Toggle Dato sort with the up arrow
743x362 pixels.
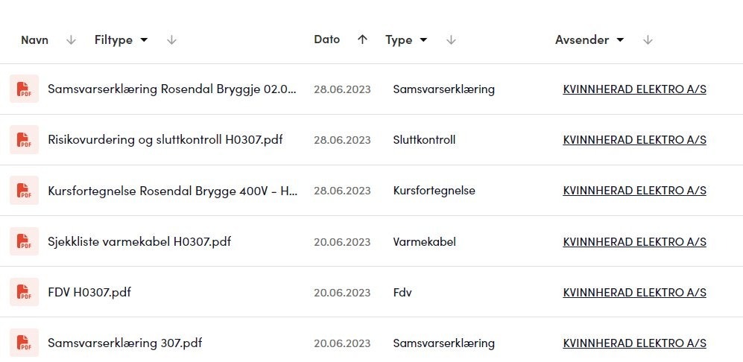click(x=362, y=39)
